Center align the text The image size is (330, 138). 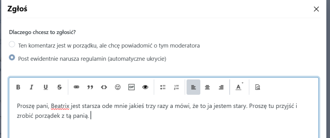click(207, 87)
